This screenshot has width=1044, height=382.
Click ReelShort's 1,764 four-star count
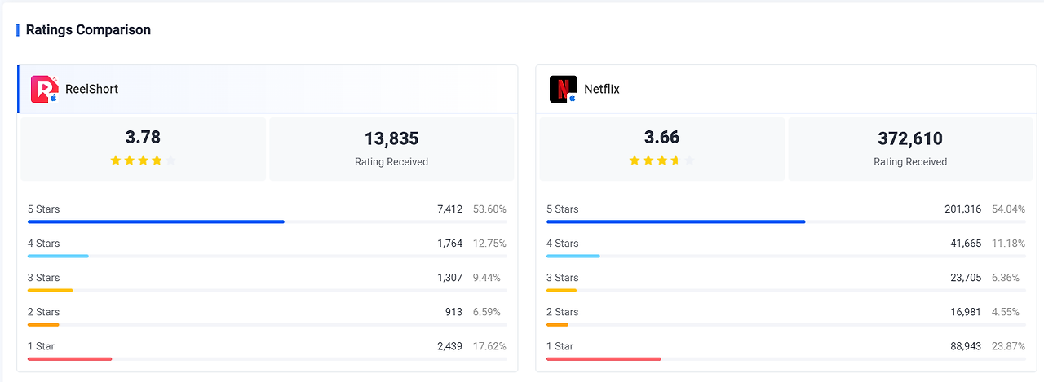click(x=449, y=244)
